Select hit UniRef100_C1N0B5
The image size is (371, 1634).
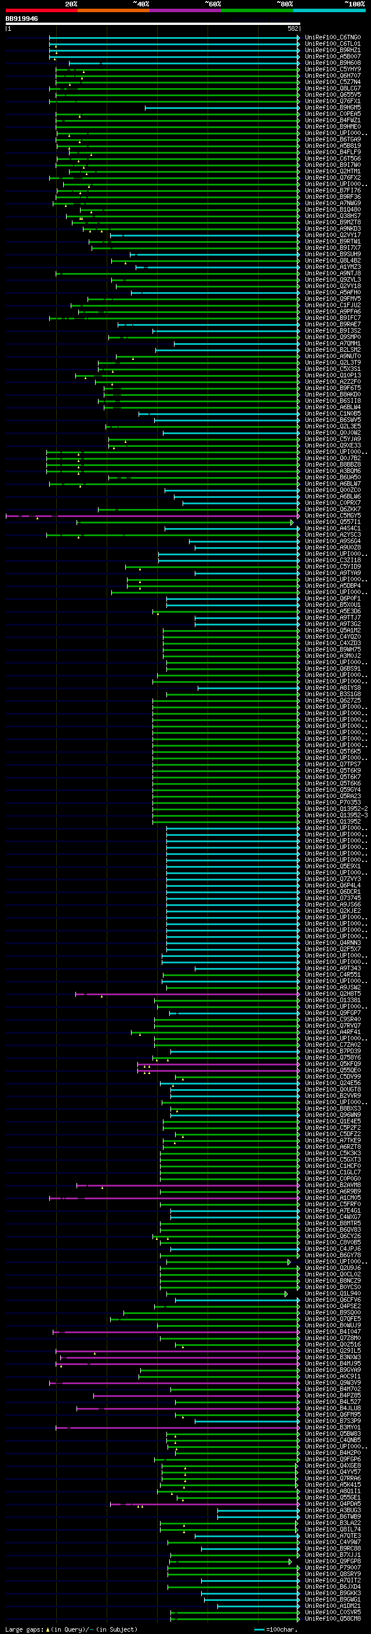click(x=332, y=414)
